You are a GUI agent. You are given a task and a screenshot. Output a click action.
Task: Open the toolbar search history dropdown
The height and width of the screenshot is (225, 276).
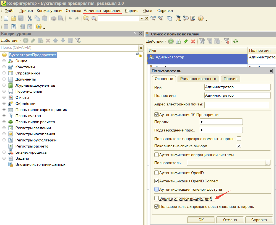click(x=142, y=18)
